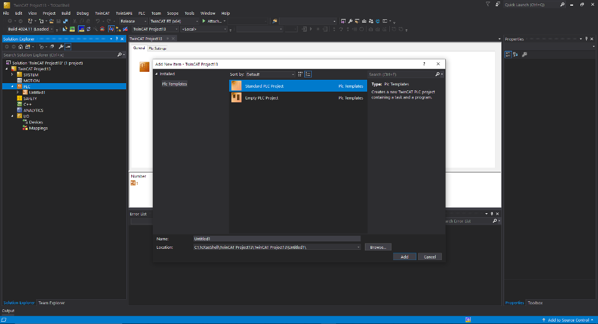
Task: Click the blue globe icon in top toolbar
Action: click(377, 21)
